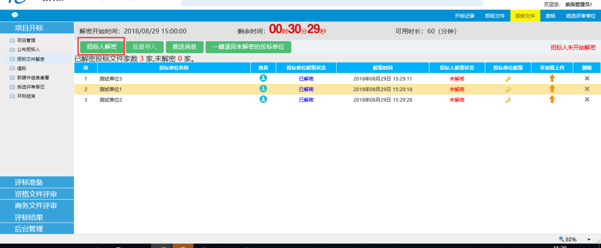Switch to the 废标 tab

click(x=550, y=16)
